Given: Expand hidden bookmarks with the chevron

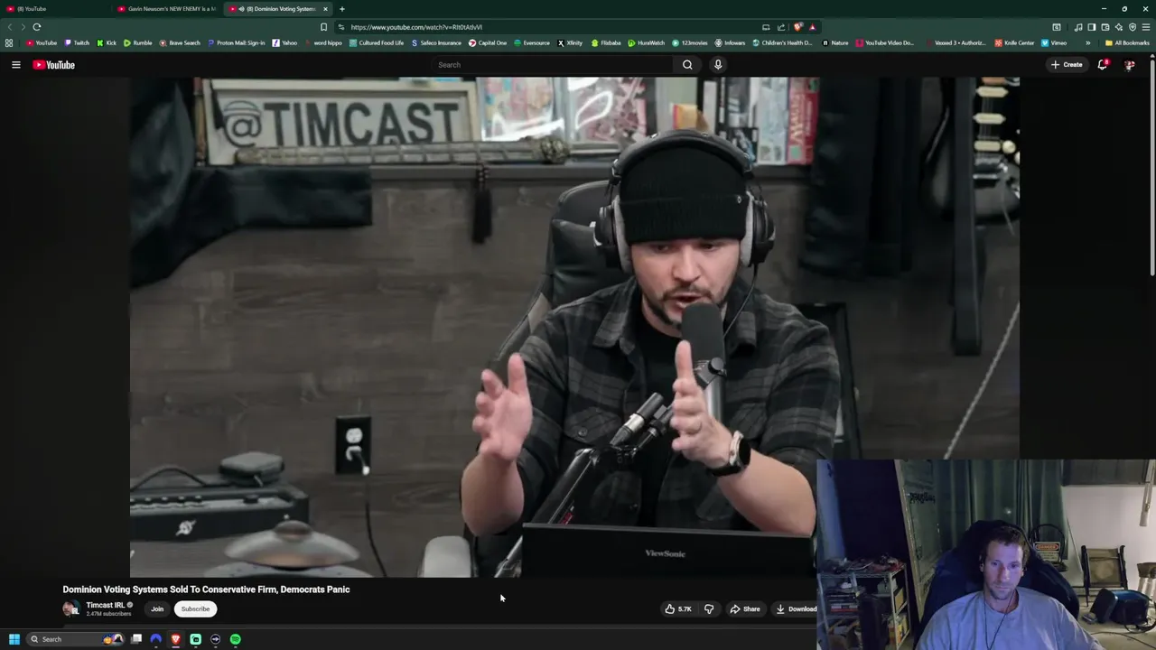Looking at the screenshot, I should pos(1087,42).
